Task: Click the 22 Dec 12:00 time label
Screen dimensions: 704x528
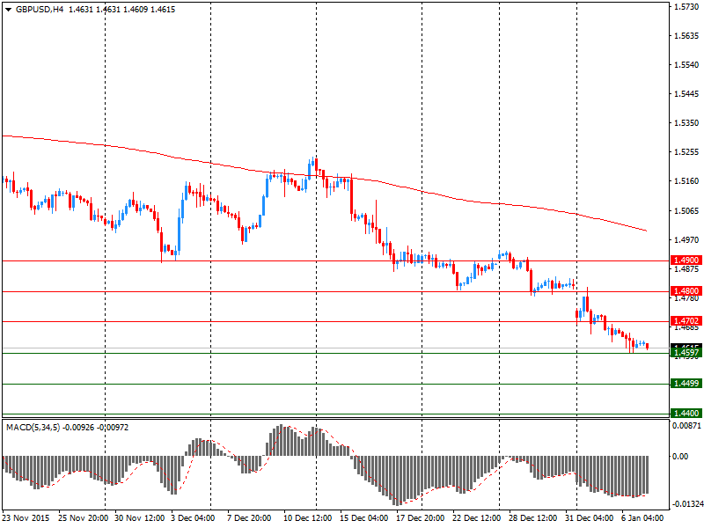Action: coord(476,518)
